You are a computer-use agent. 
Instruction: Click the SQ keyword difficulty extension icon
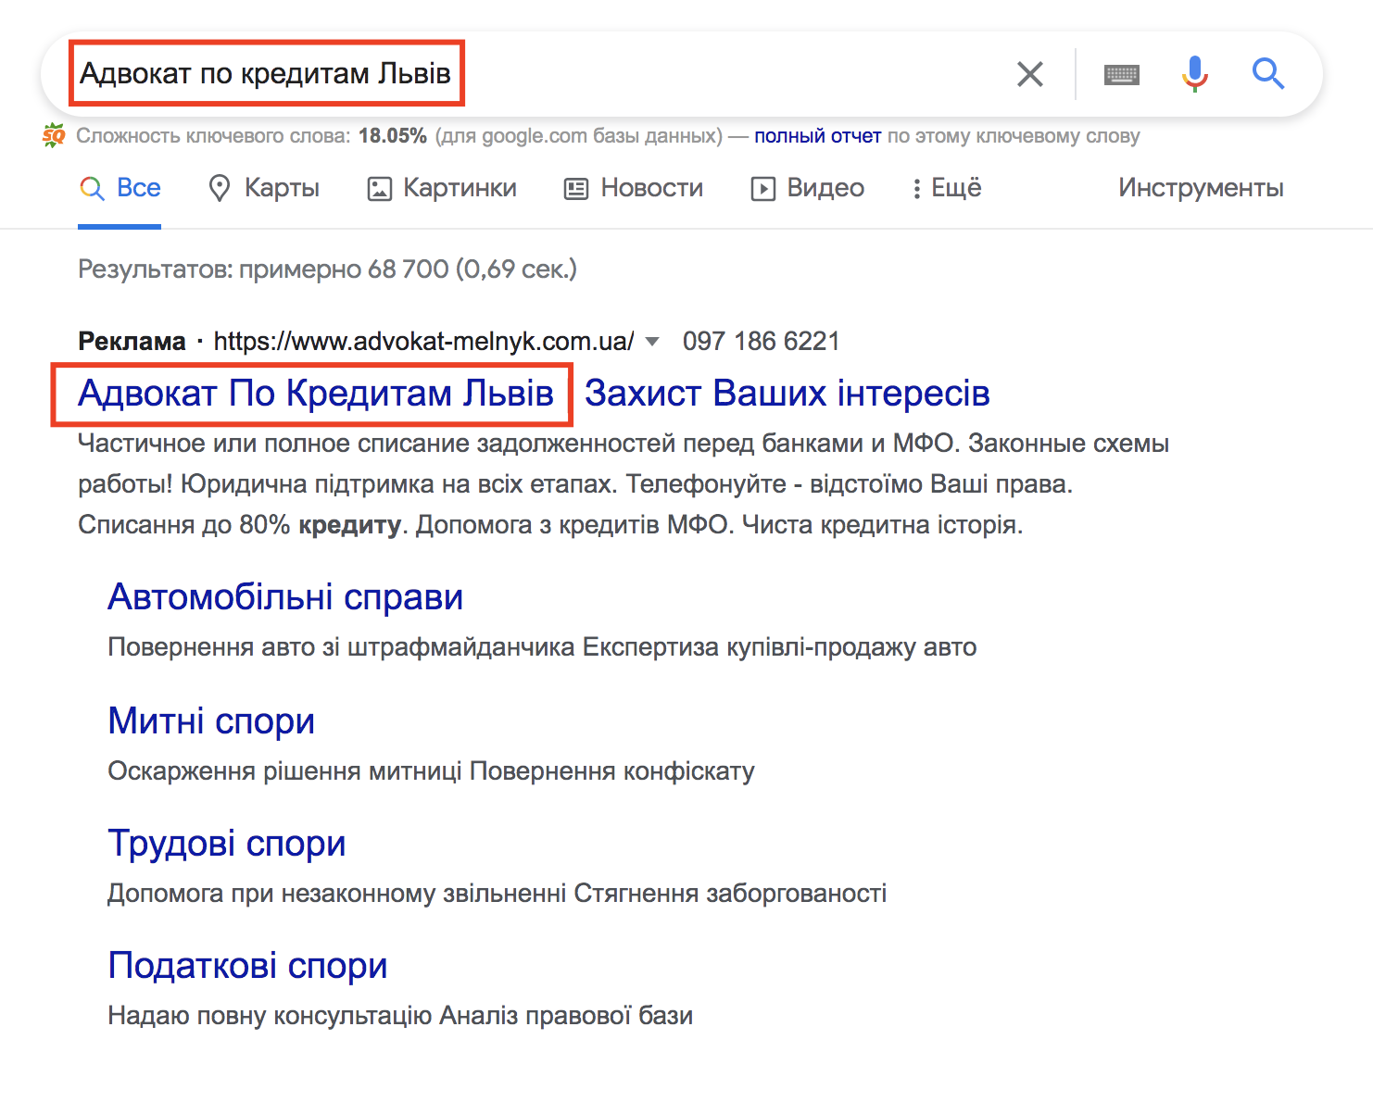(54, 135)
